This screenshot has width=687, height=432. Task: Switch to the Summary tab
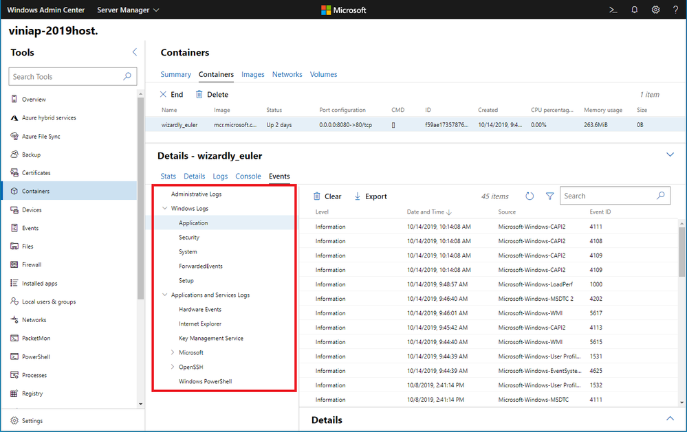(175, 74)
